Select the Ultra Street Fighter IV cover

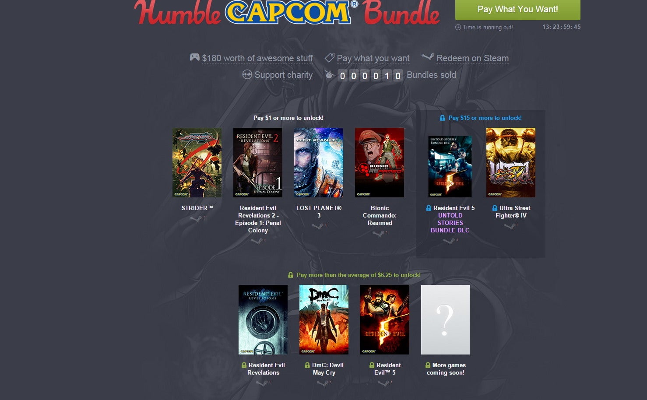click(511, 162)
